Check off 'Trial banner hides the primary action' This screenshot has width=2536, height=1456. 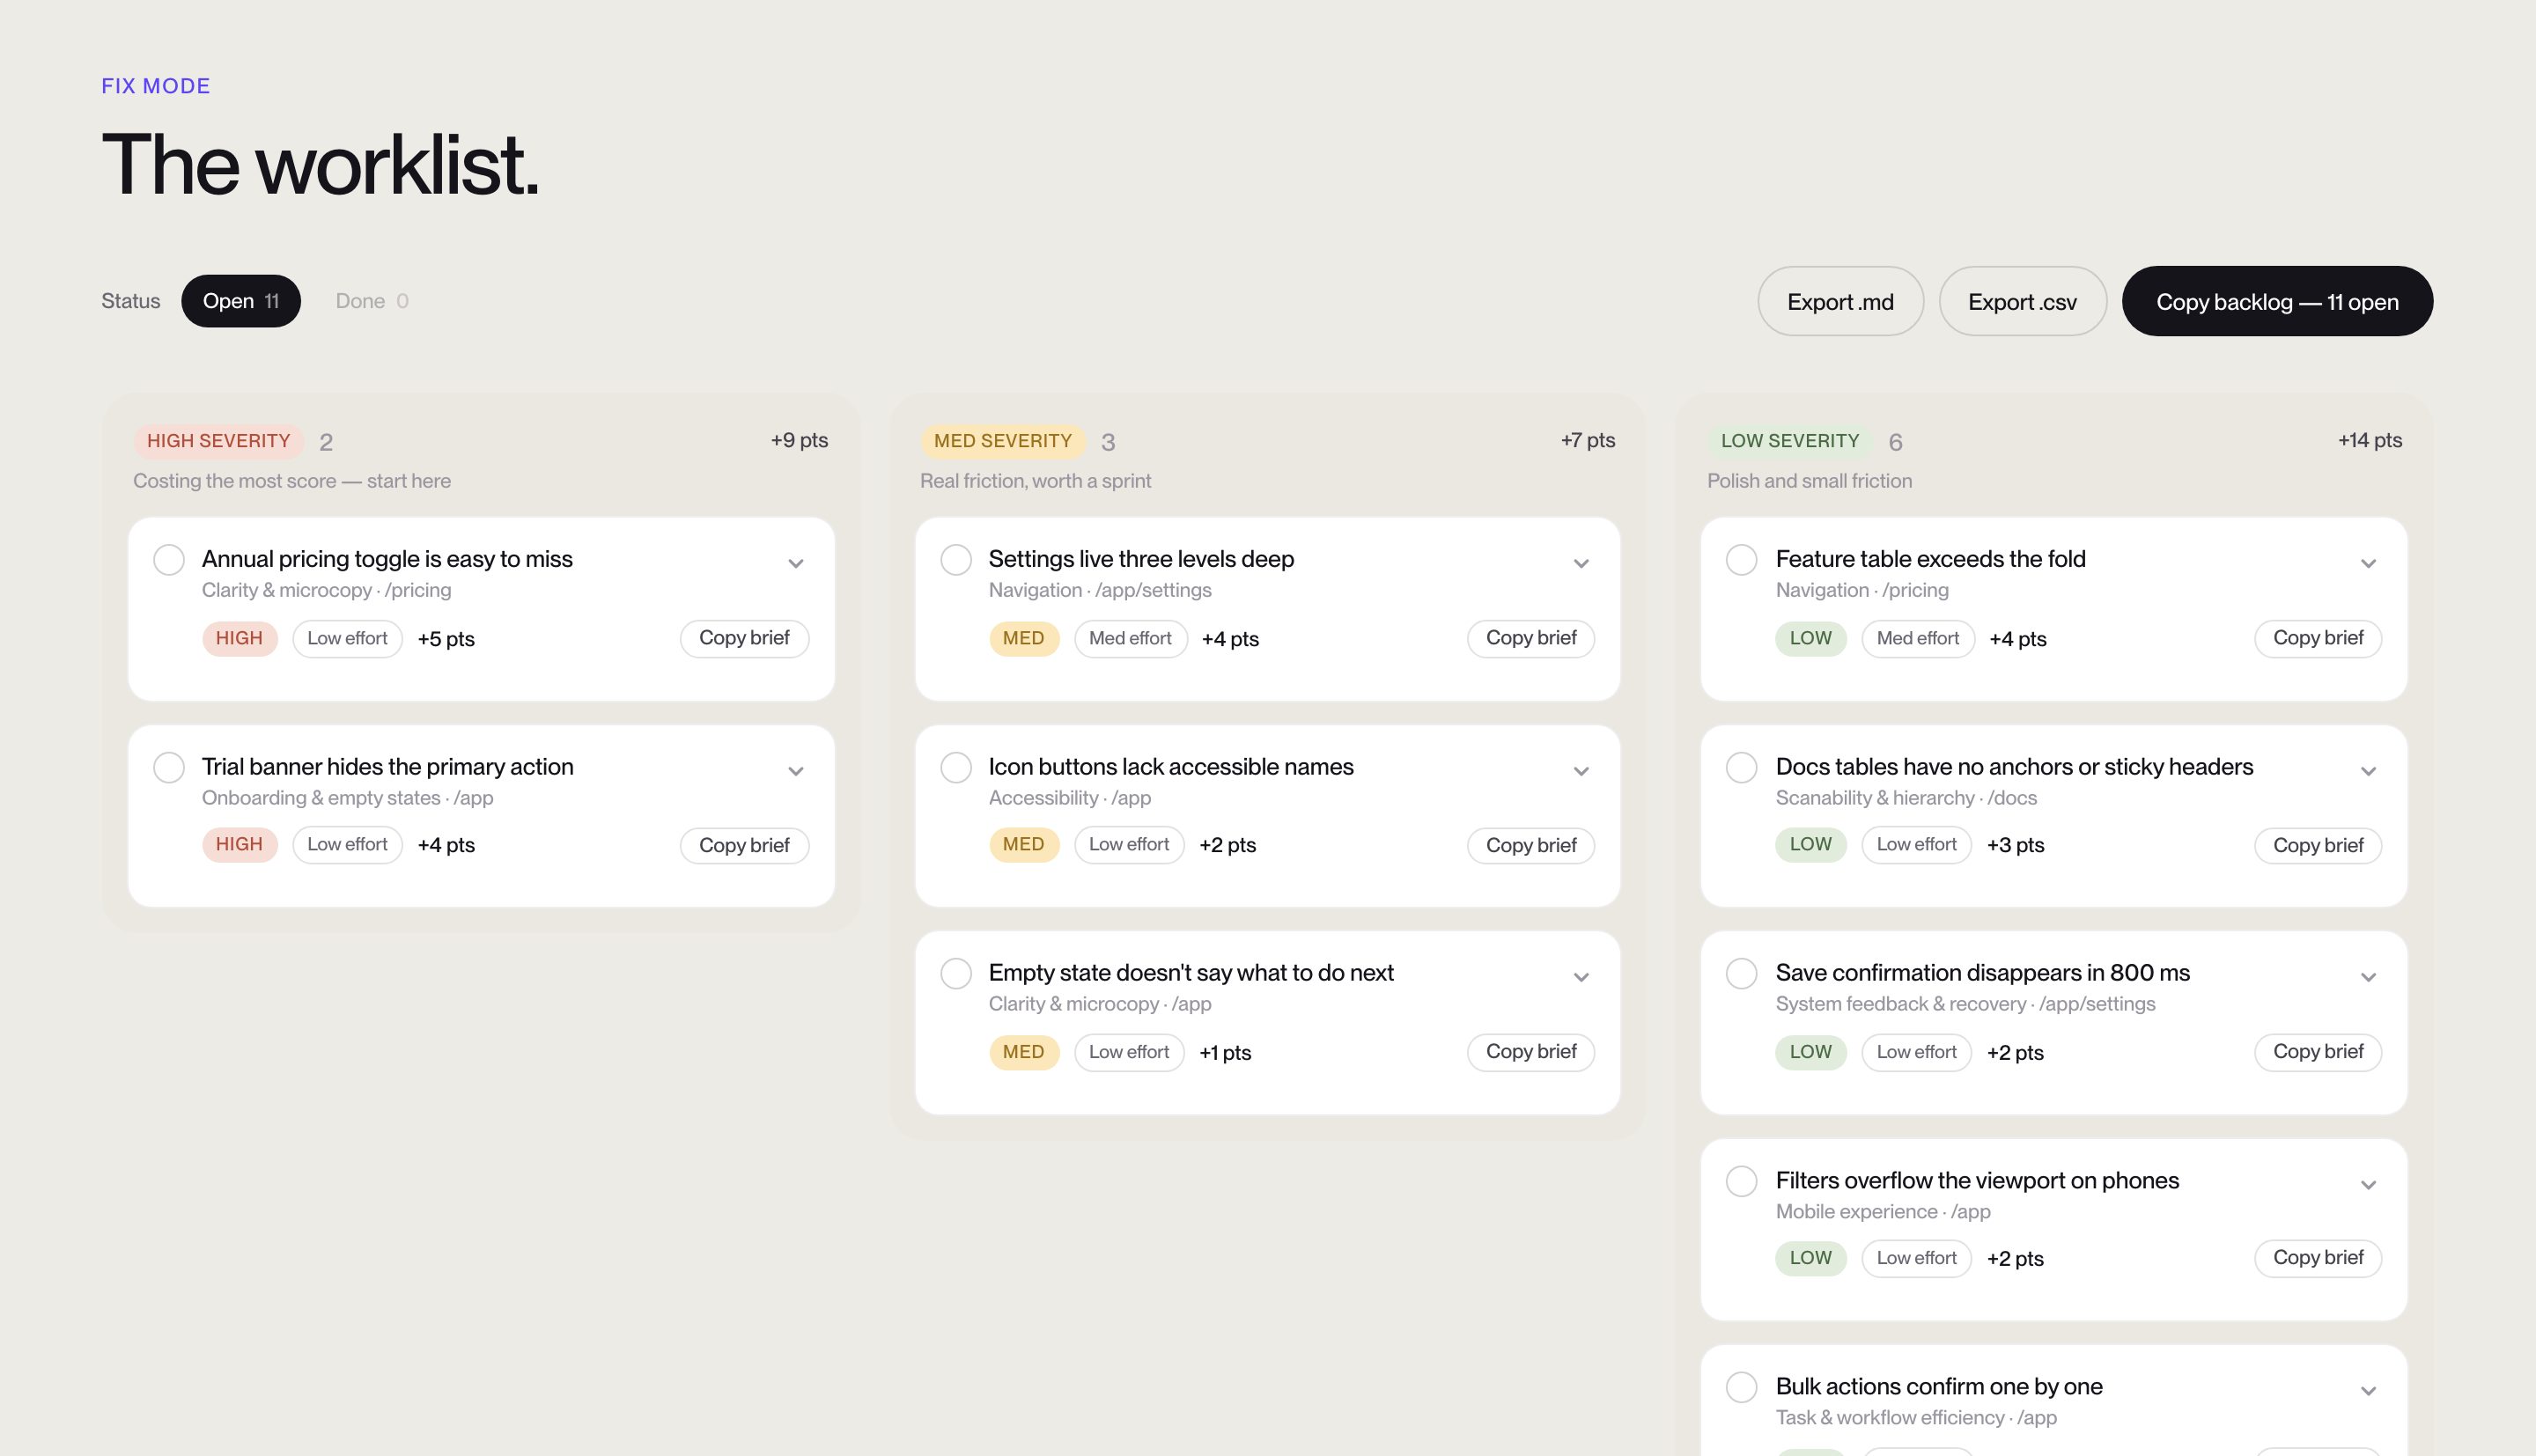(x=169, y=768)
